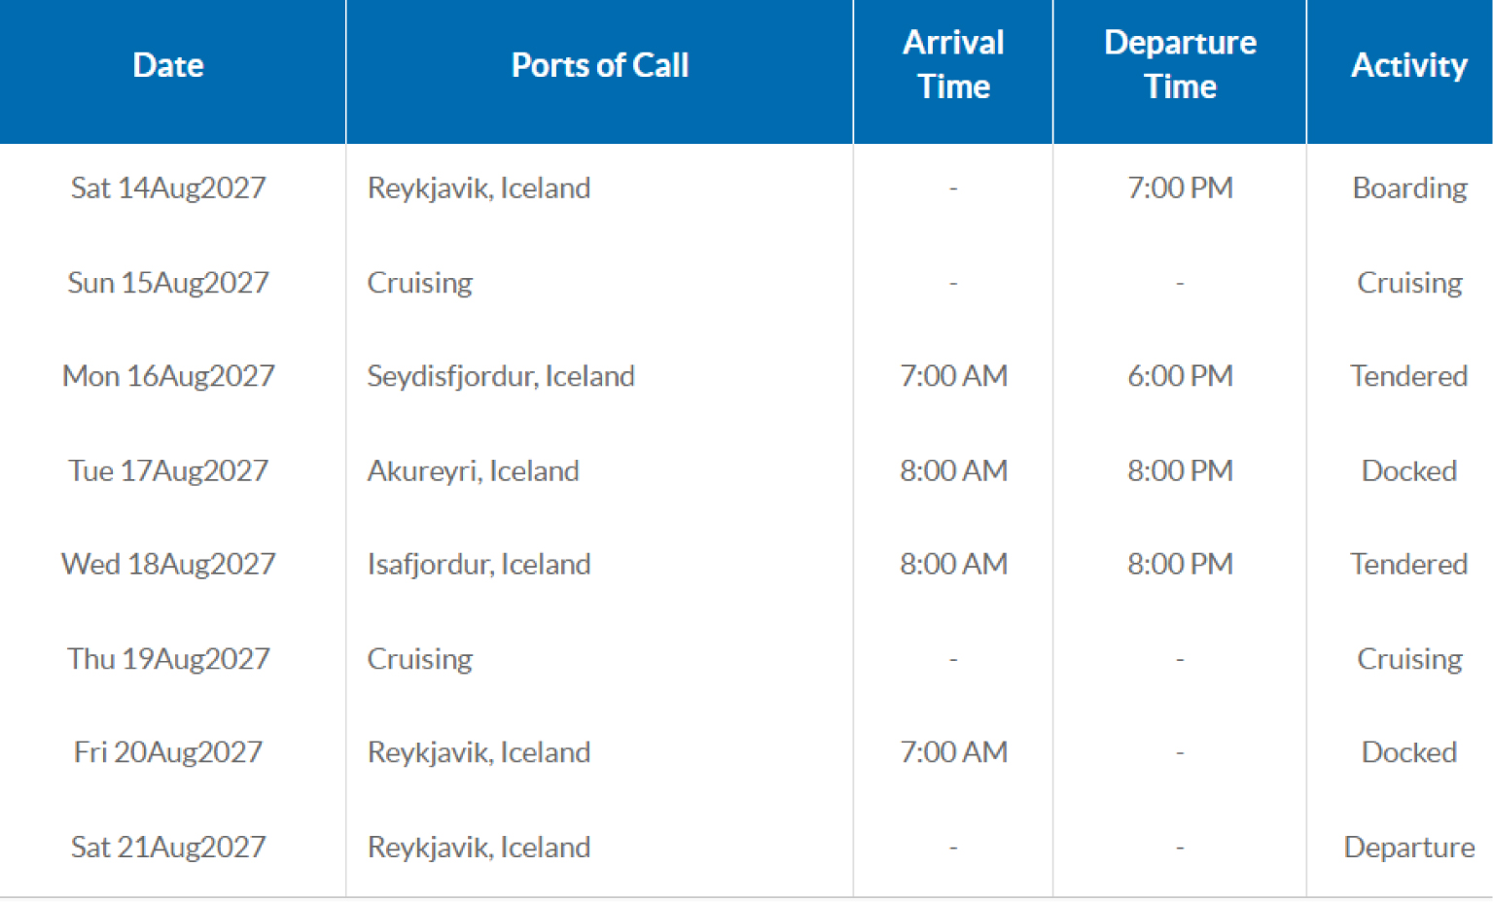This screenshot has height=902, width=1493.
Task: Select the Departure Time column header
Action: coord(1180,65)
